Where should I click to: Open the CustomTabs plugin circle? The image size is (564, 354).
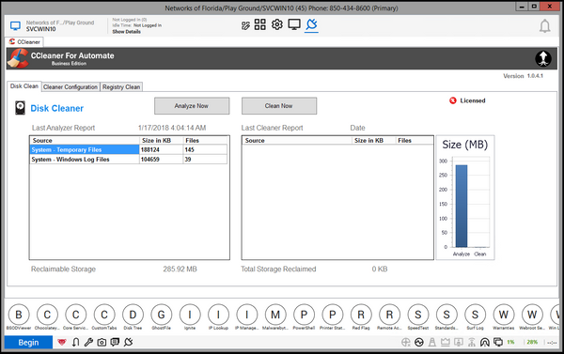pyautogui.click(x=104, y=315)
